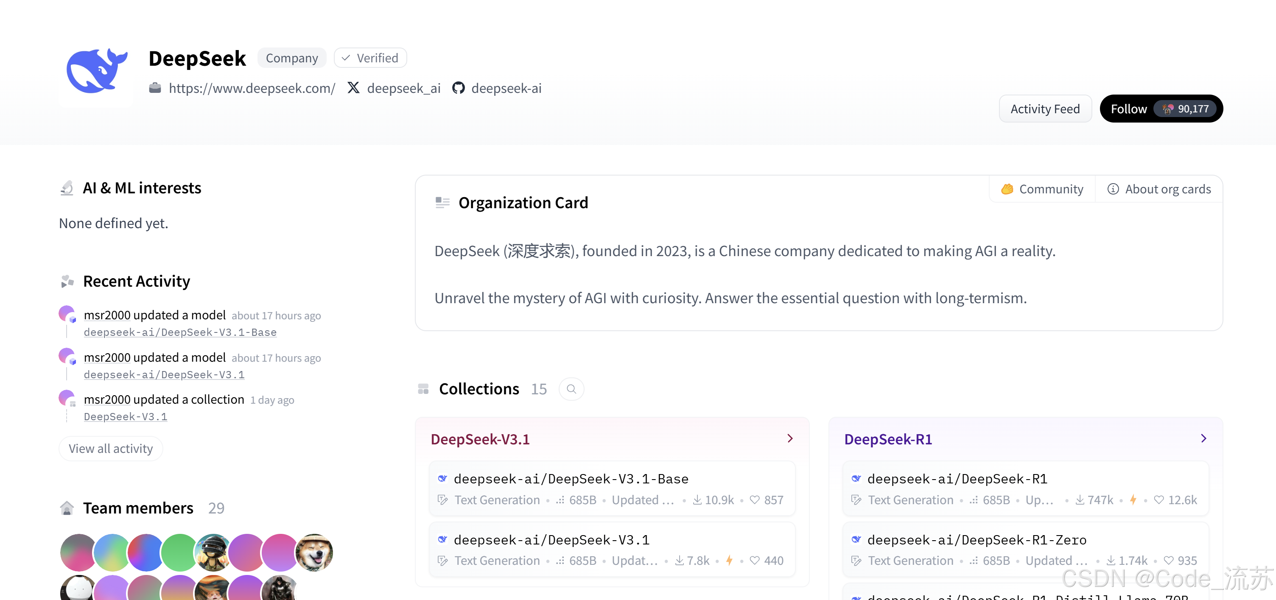This screenshot has width=1276, height=600.
Task: Open deepseek-ai/DeepSeek-V3.1-Base activity link
Action: tap(180, 332)
